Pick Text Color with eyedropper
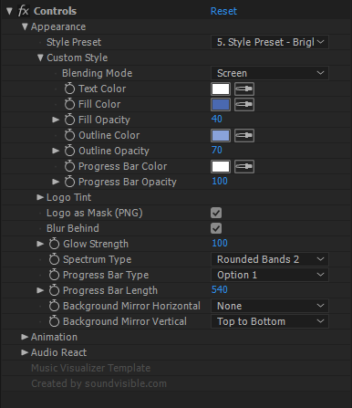 pyautogui.click(x=244, y=89)
